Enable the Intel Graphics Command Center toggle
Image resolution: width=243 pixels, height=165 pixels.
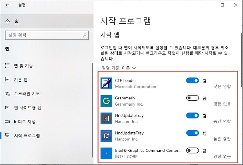(192, 150)
